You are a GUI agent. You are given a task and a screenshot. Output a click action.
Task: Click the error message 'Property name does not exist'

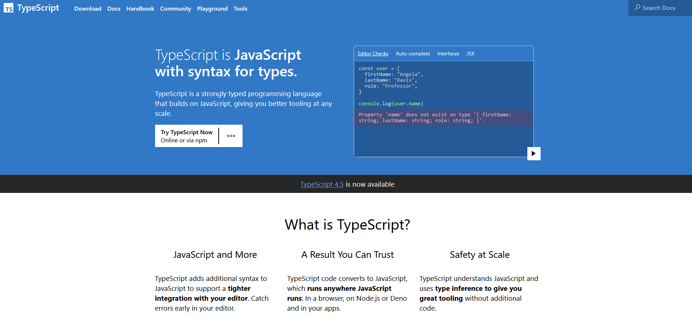click(x=444, y=118)
